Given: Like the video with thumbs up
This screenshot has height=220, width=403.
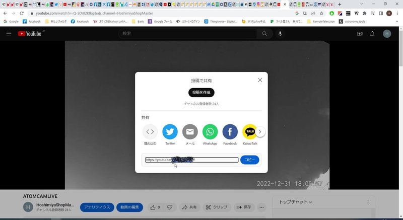Looking at the screenshot, I should pyautogui.click(x=155, y=207).
